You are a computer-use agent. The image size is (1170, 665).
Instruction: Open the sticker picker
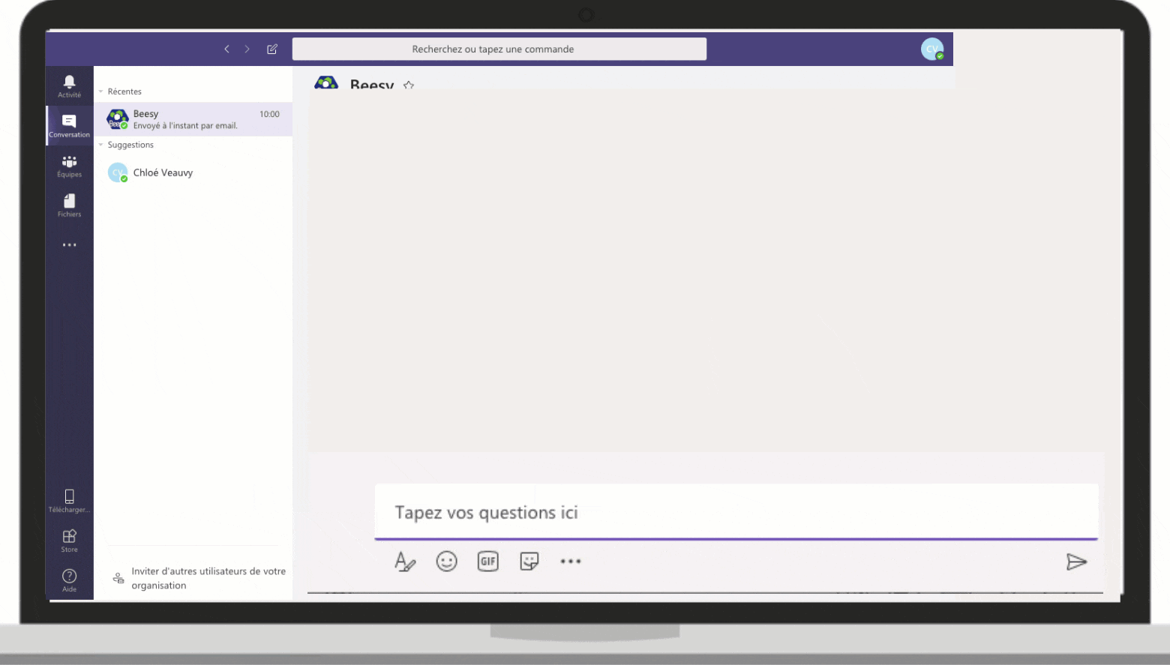[529, 562]
